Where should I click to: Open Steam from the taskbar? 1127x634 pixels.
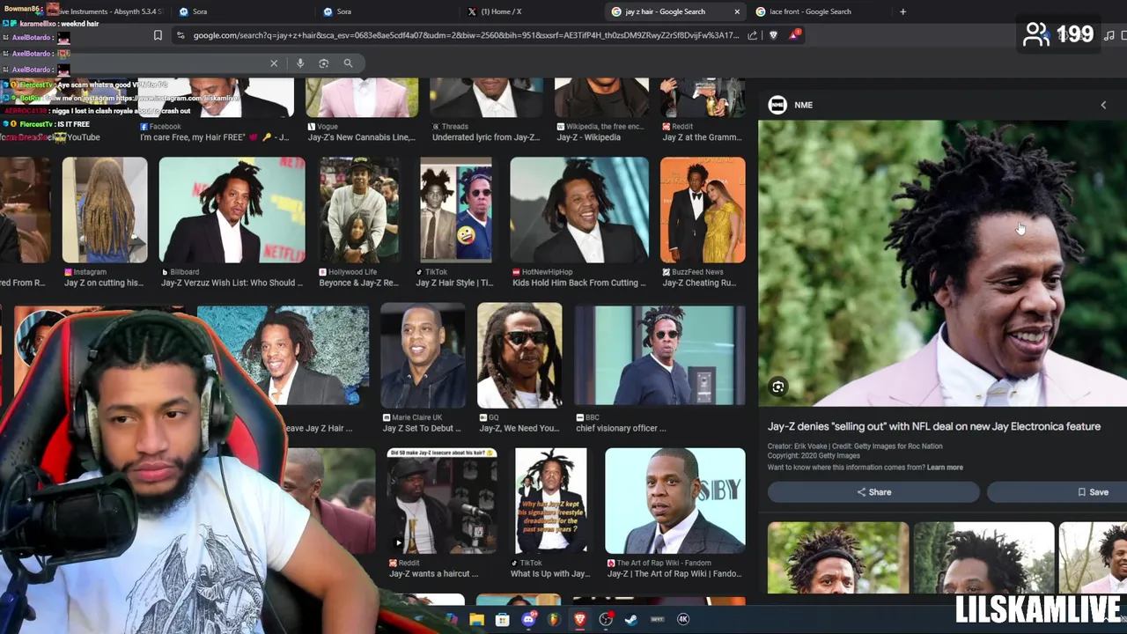pyautogui.click(x=631, y=619)
